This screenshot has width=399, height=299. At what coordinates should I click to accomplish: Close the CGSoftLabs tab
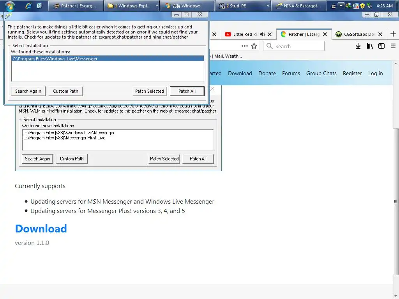pyautogui.click(x=380, y=34)
